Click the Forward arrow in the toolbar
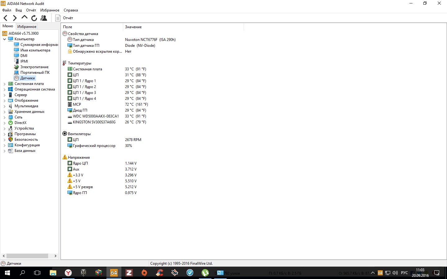Viewport: 447px width, 279px height. click(15, 18)
